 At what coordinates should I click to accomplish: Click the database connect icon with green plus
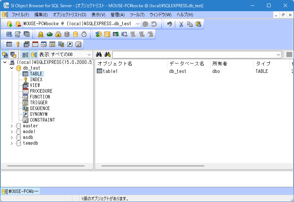(9, 24)
